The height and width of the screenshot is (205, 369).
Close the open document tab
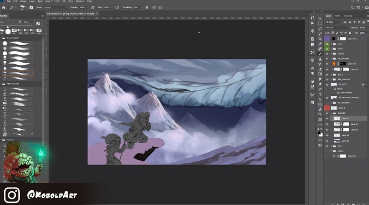[x=96, y=14]
